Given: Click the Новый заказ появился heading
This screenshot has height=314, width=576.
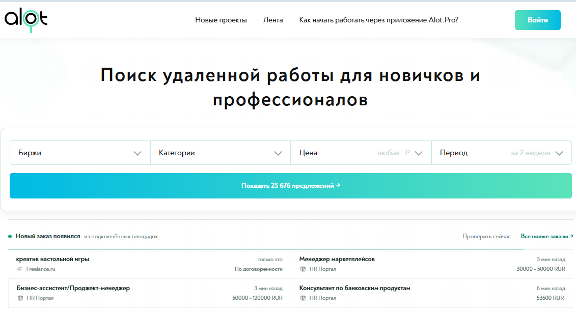Looking at the screenshot, I should pyautogui.click(x=48, y=236).
